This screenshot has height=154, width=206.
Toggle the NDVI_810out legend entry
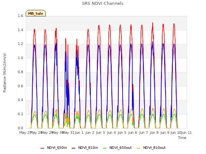(151, 148)
